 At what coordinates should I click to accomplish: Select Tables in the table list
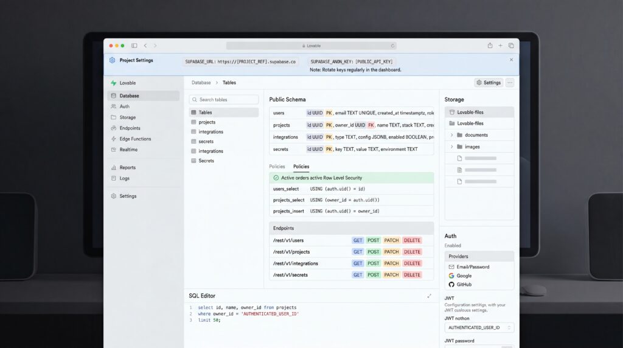224,113
